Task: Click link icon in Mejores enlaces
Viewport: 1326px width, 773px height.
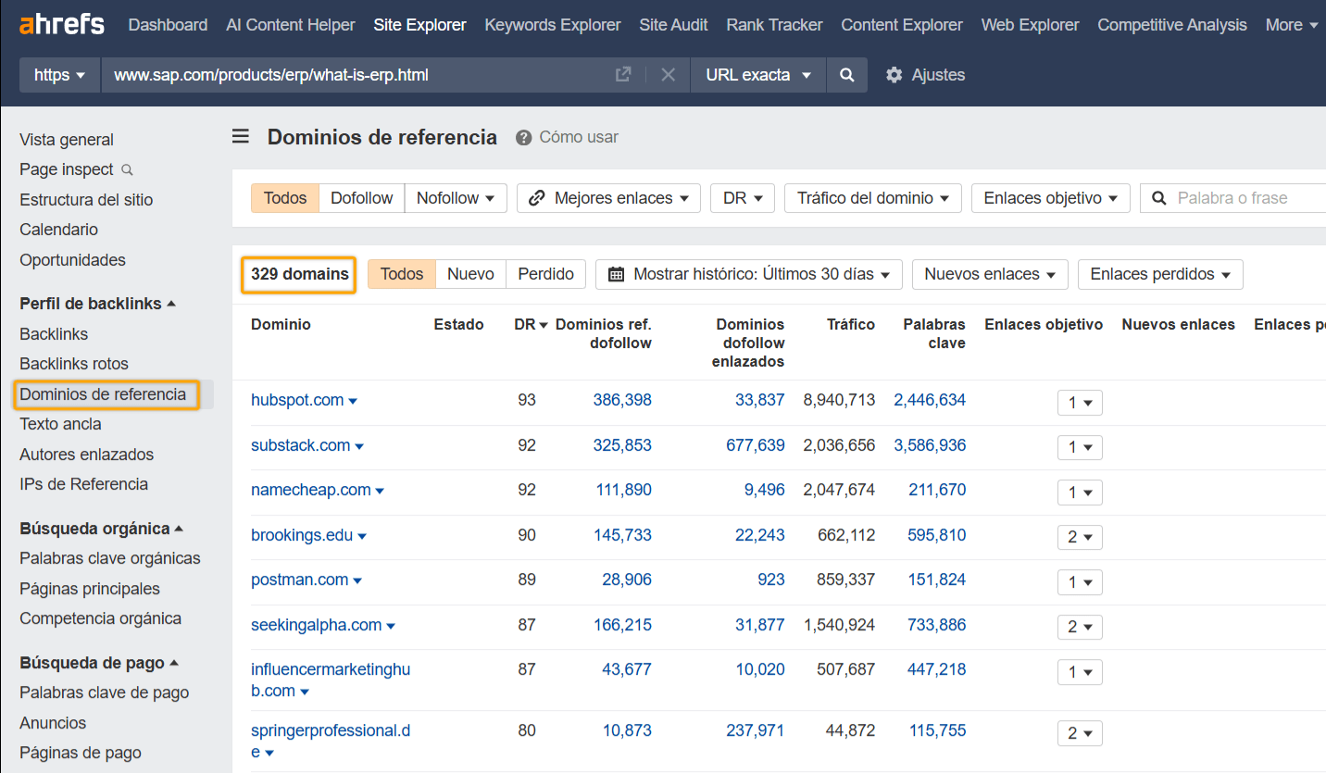Action: point(537,198)
